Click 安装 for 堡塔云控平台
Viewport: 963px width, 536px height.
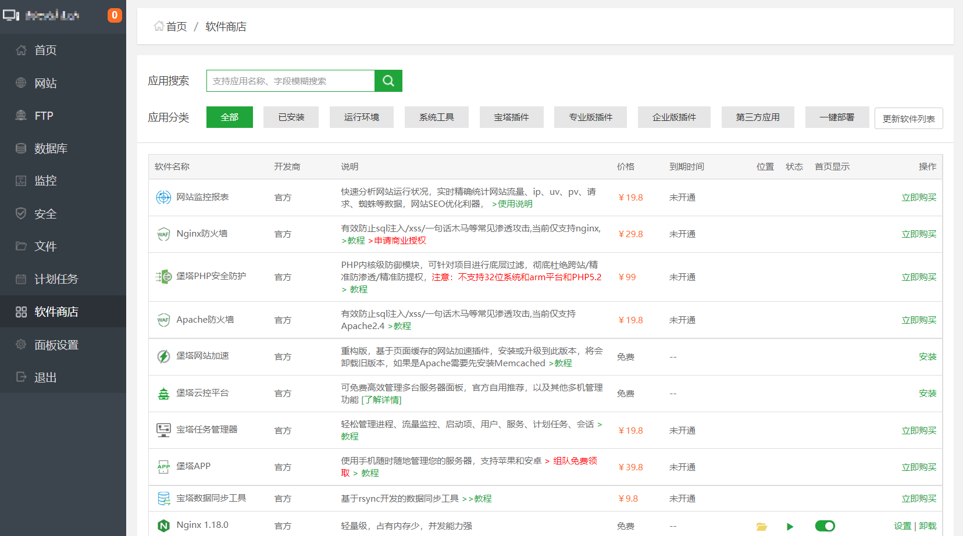pyautogui.click(x=928, y=394)
